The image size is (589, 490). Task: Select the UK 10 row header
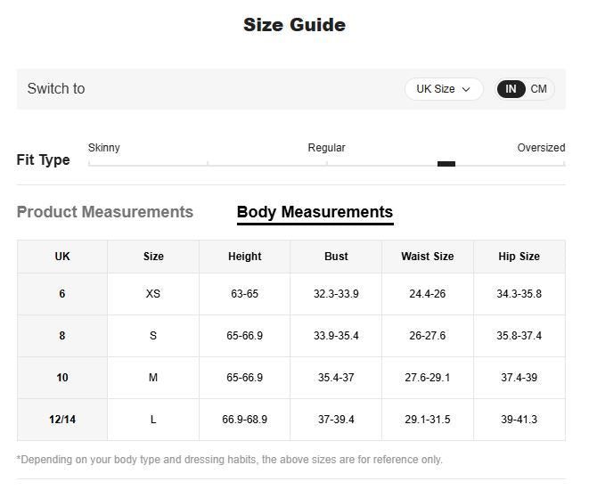[x=62, y=378]
